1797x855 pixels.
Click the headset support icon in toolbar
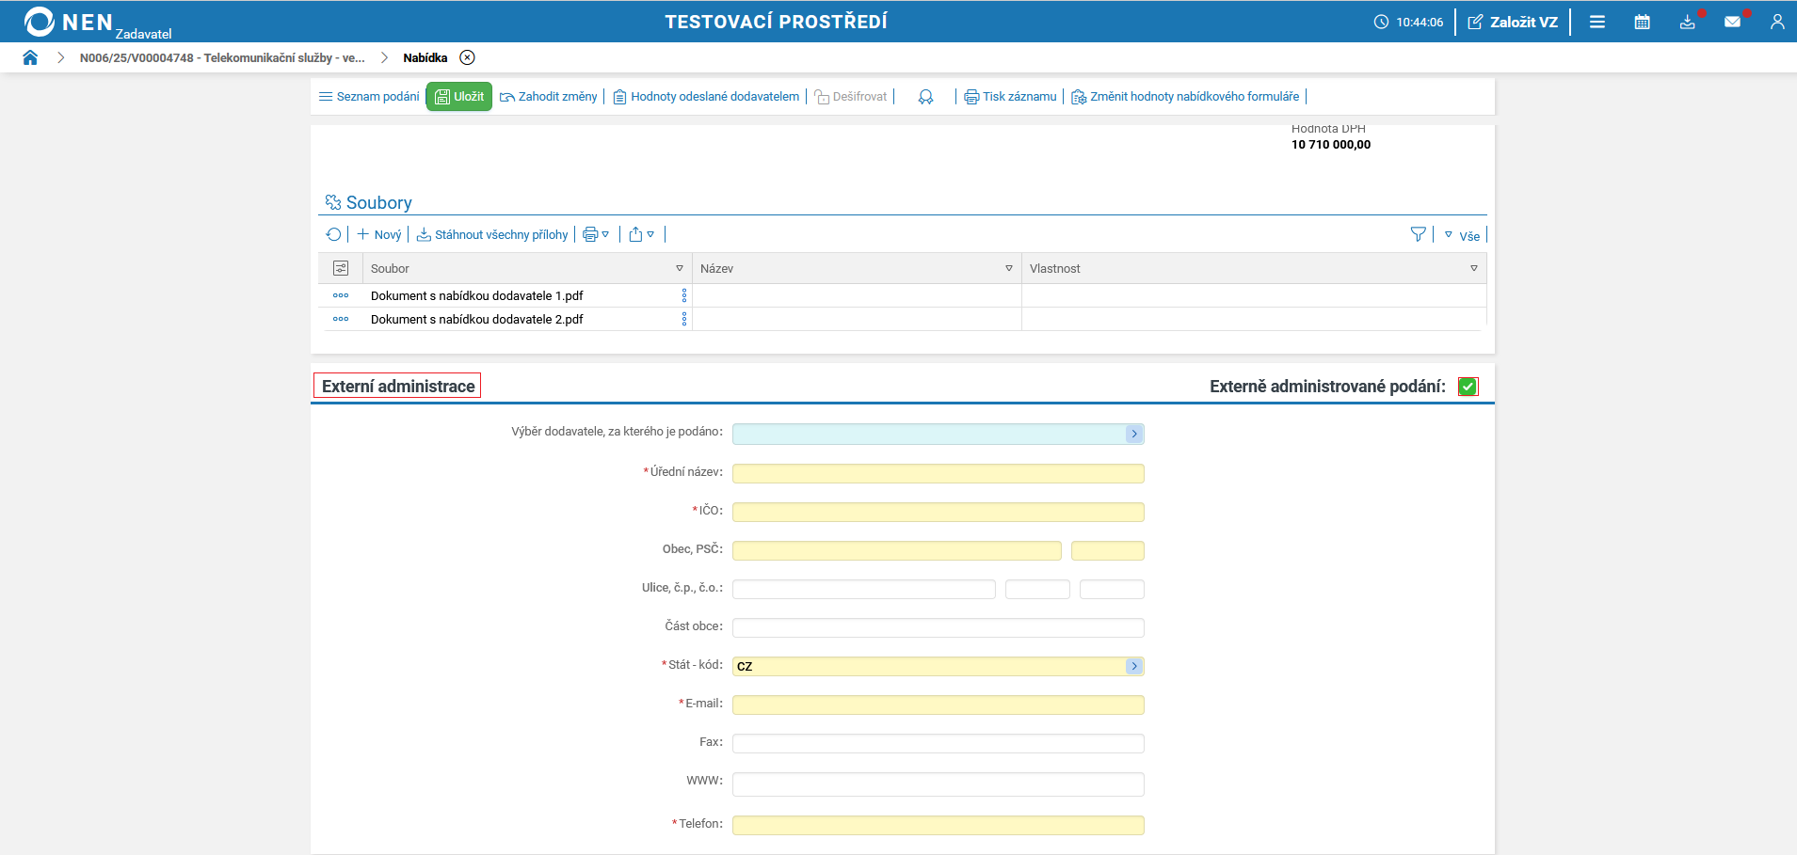coord(925,97)
